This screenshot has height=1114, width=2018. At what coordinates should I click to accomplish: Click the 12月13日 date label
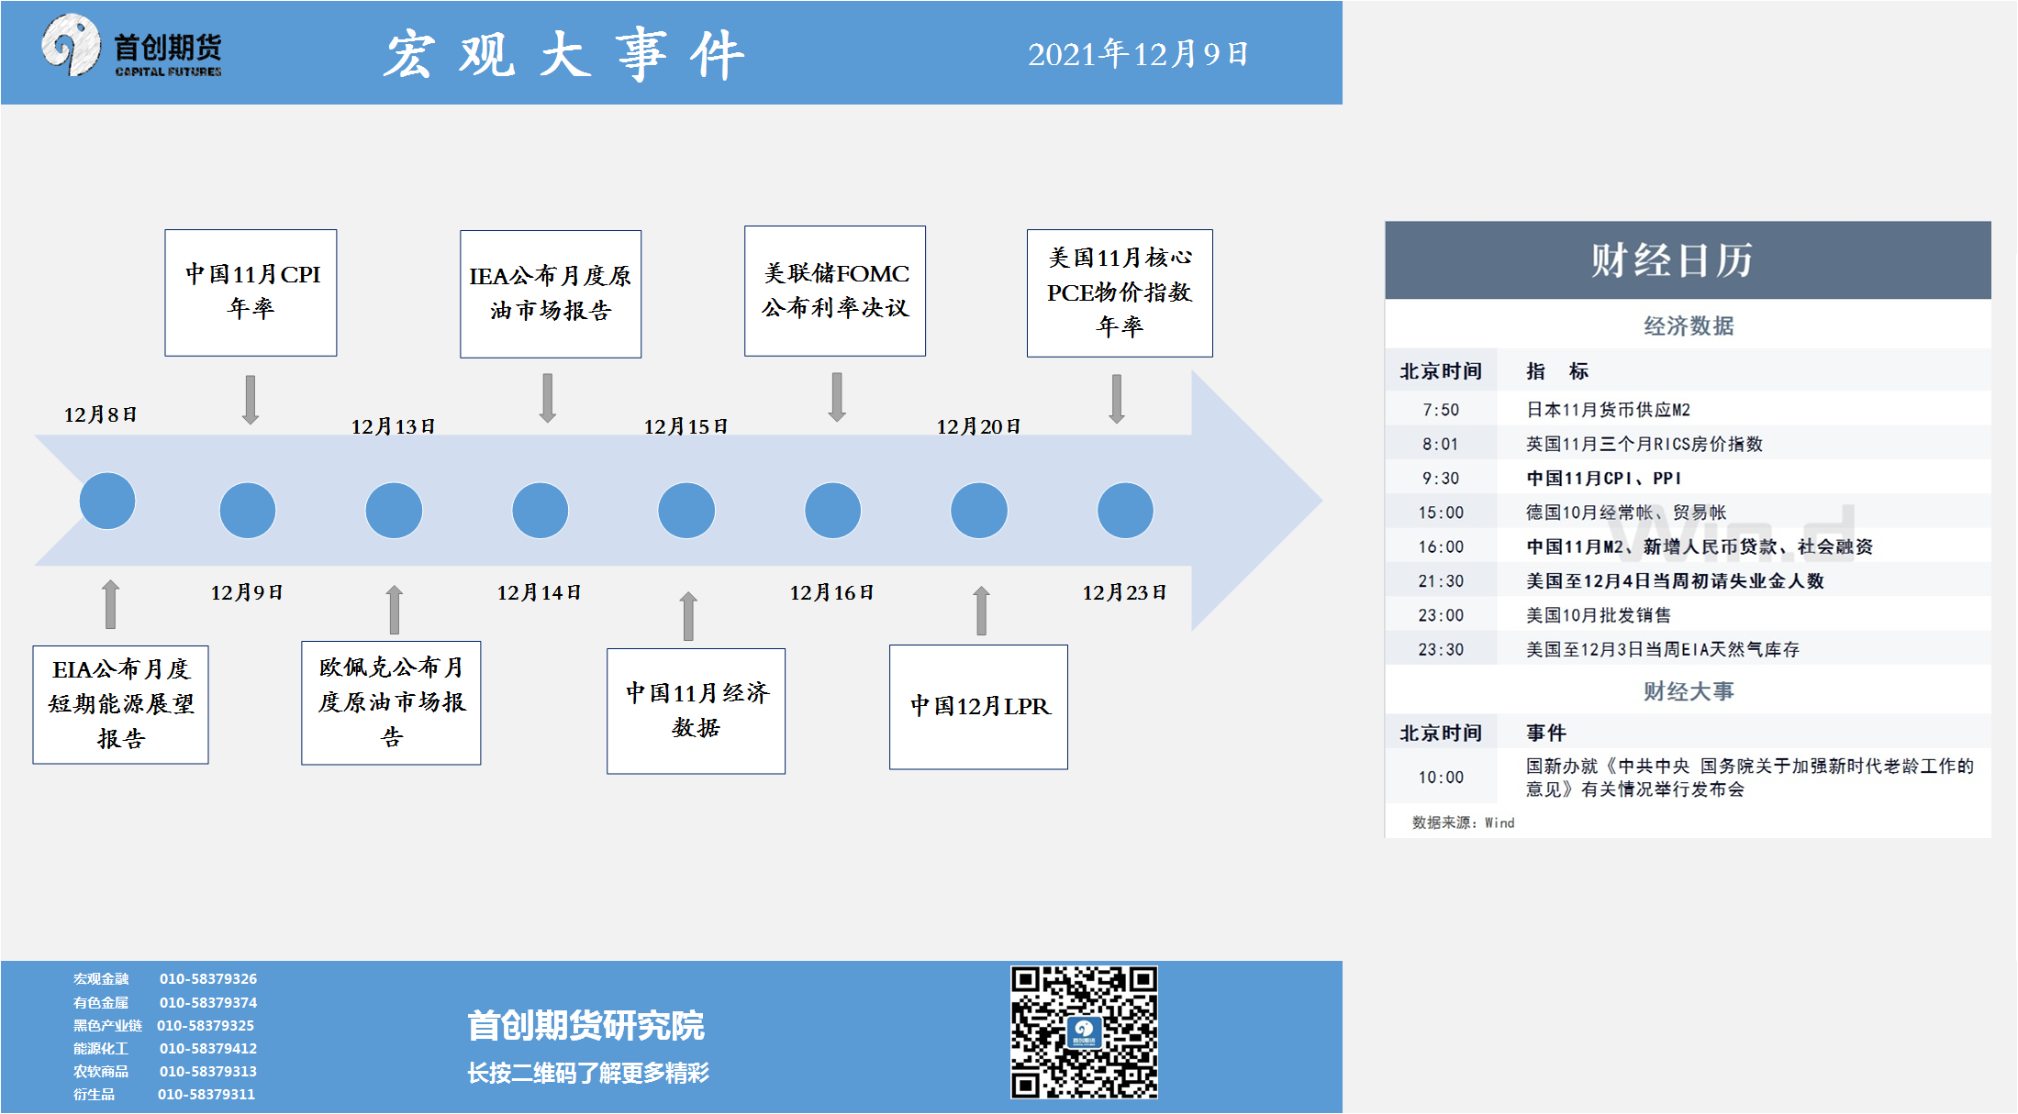(x=394, y=426)
